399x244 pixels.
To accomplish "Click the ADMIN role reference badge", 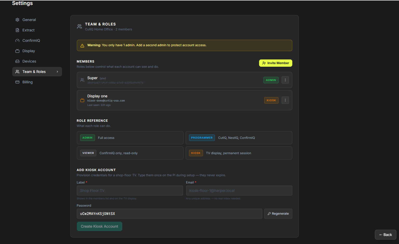I will tap(87, 138).
